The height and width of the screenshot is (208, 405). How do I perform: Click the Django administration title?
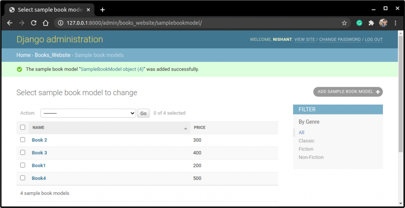coord(60,39)
